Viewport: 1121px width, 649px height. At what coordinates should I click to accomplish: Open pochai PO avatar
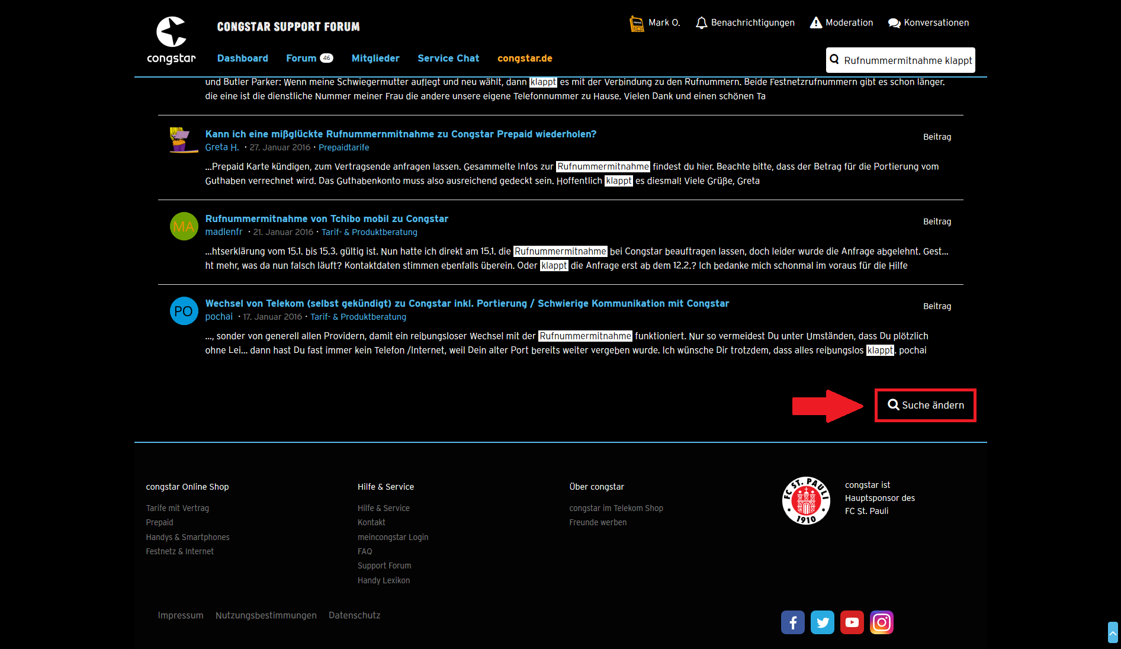(x=184, y=311)
